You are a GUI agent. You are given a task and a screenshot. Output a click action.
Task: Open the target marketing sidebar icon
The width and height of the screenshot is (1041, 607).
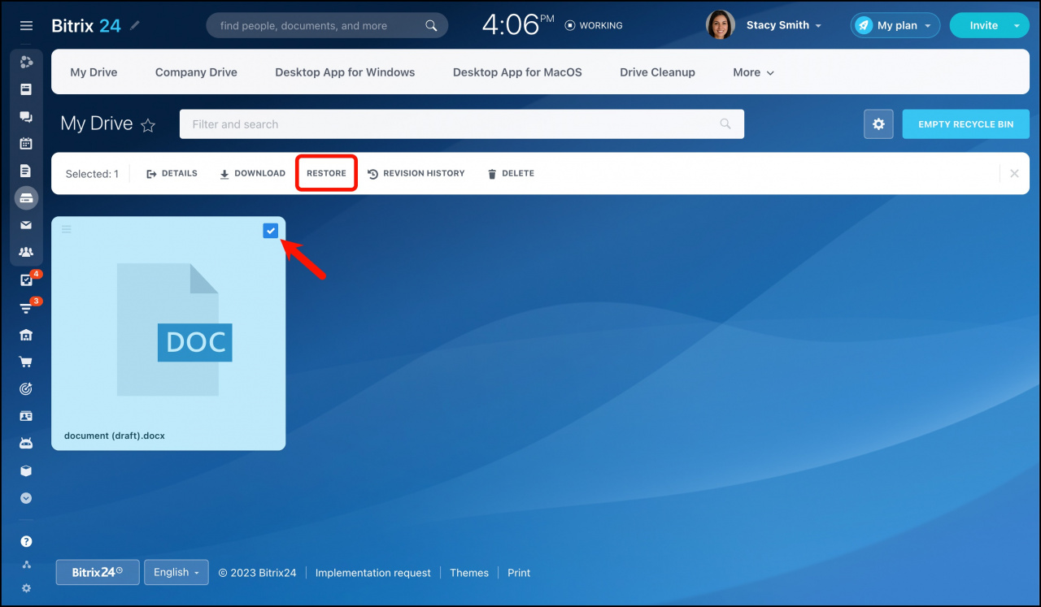(x=26, y=389)
